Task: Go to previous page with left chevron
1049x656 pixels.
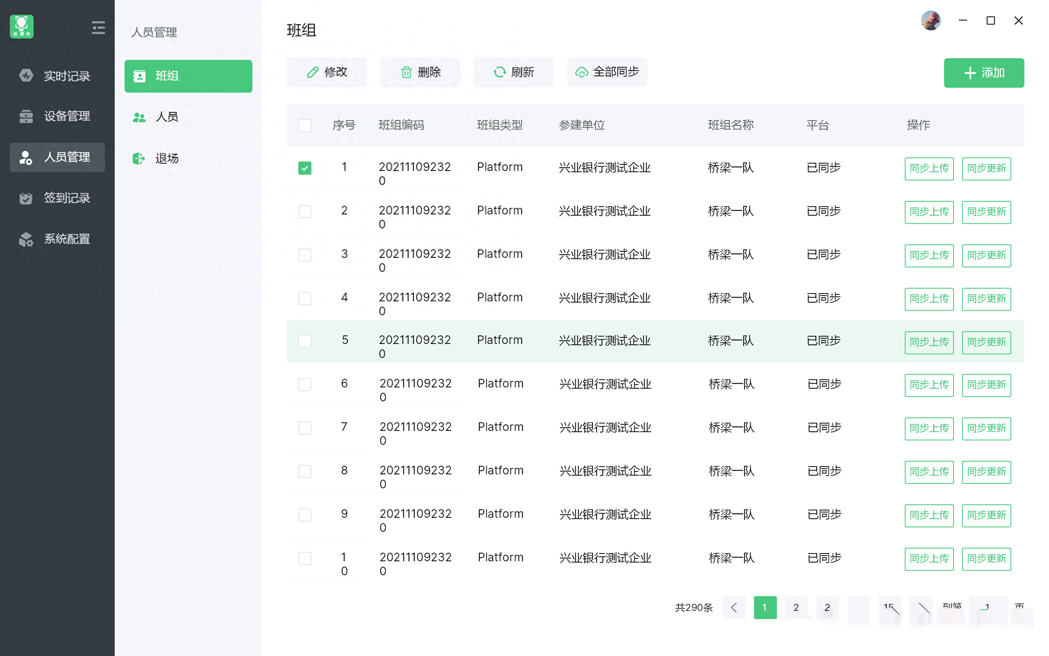Action: 734,607
